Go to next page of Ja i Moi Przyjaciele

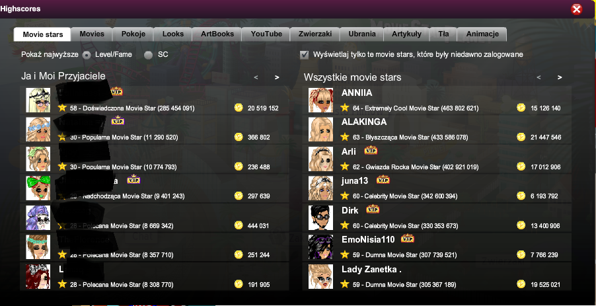(x=277, y=77)
